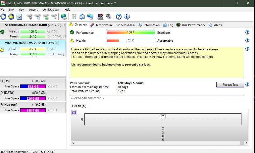Select the WDC WD1600BEVS-22RST0 disk entry
The height and width of the screenshot is (153, 255).
[33, 49]
